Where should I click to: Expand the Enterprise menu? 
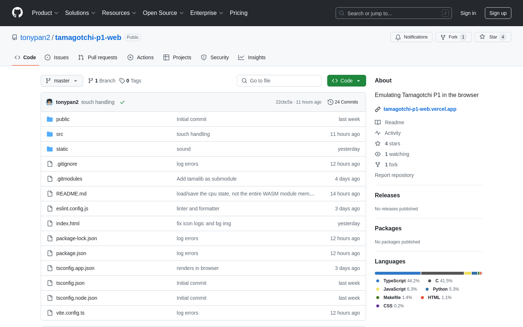pyautogui.click(x=207, y=13)
